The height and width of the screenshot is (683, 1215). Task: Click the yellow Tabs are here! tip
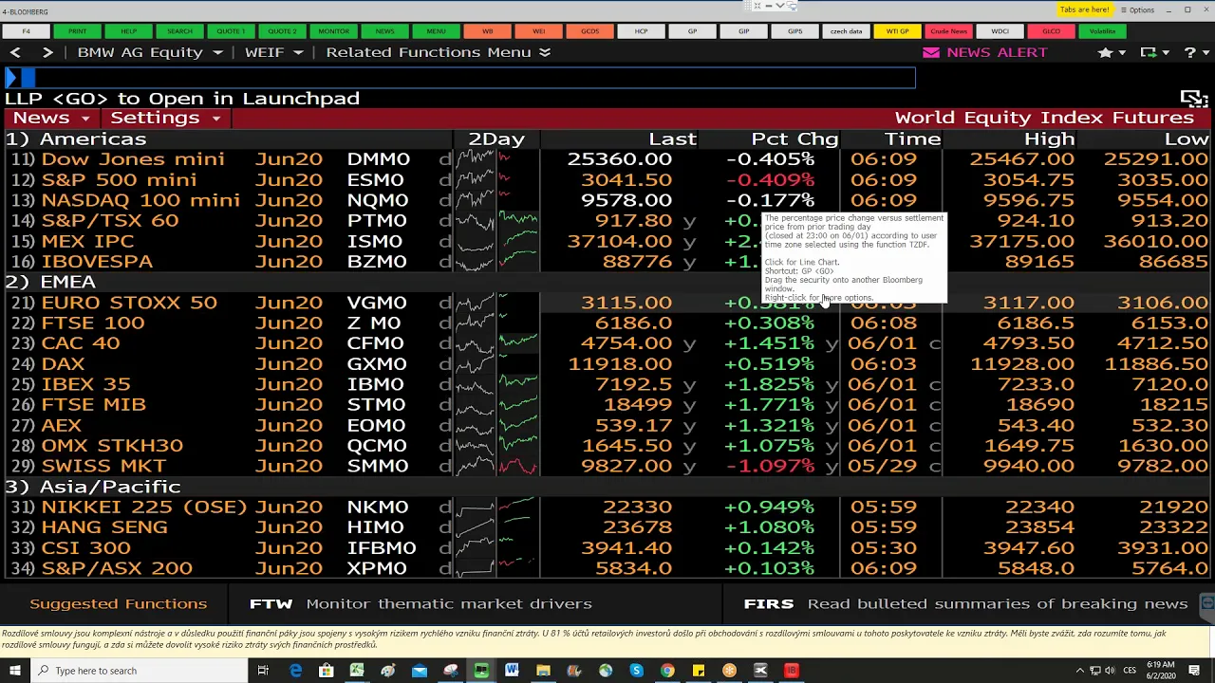(x=1083, y=9)
